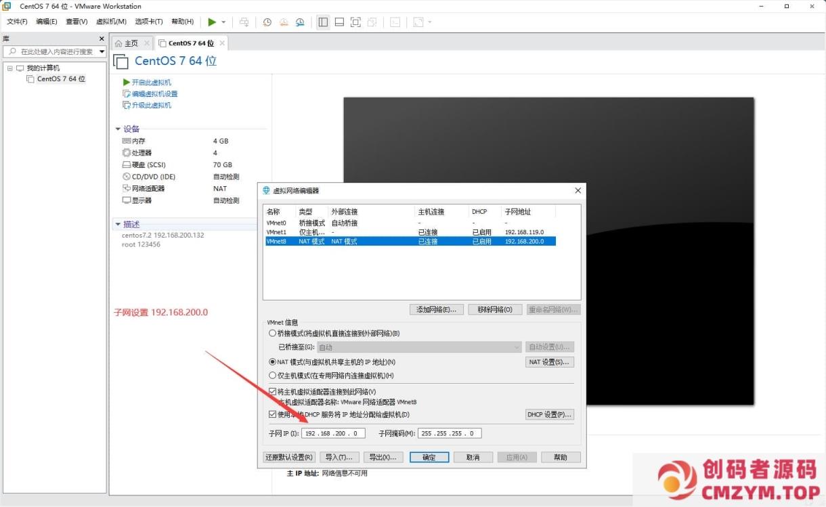This screenshot has height=507, width=826.
Task: Click the 帮助 button in the dialog
Action: click(561, 458)
